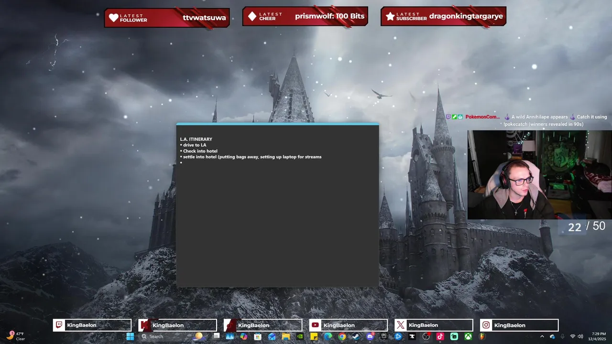Click the webcam feed thumbnail

coord(540,175)
